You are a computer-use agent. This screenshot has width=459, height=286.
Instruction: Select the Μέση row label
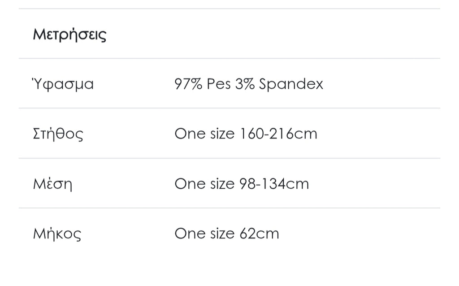pyautogui.click(x=52, y=184)
